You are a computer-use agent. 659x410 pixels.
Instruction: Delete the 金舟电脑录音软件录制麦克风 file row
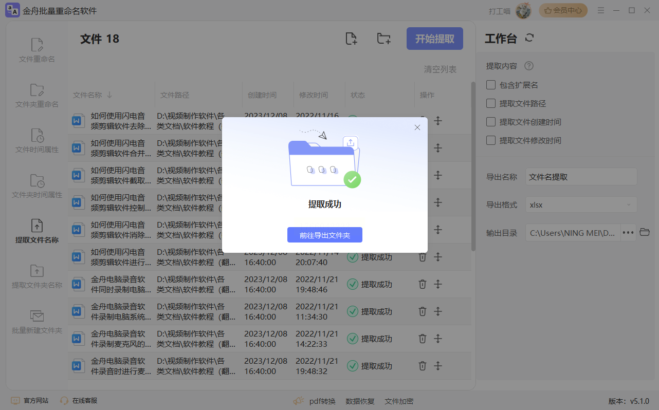tap(422, 339)
